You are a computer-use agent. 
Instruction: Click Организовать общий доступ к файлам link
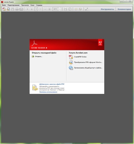click(x=88, y=68)
